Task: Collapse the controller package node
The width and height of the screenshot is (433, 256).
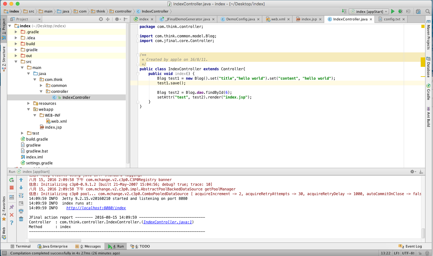Action: (x=41, y=92)
